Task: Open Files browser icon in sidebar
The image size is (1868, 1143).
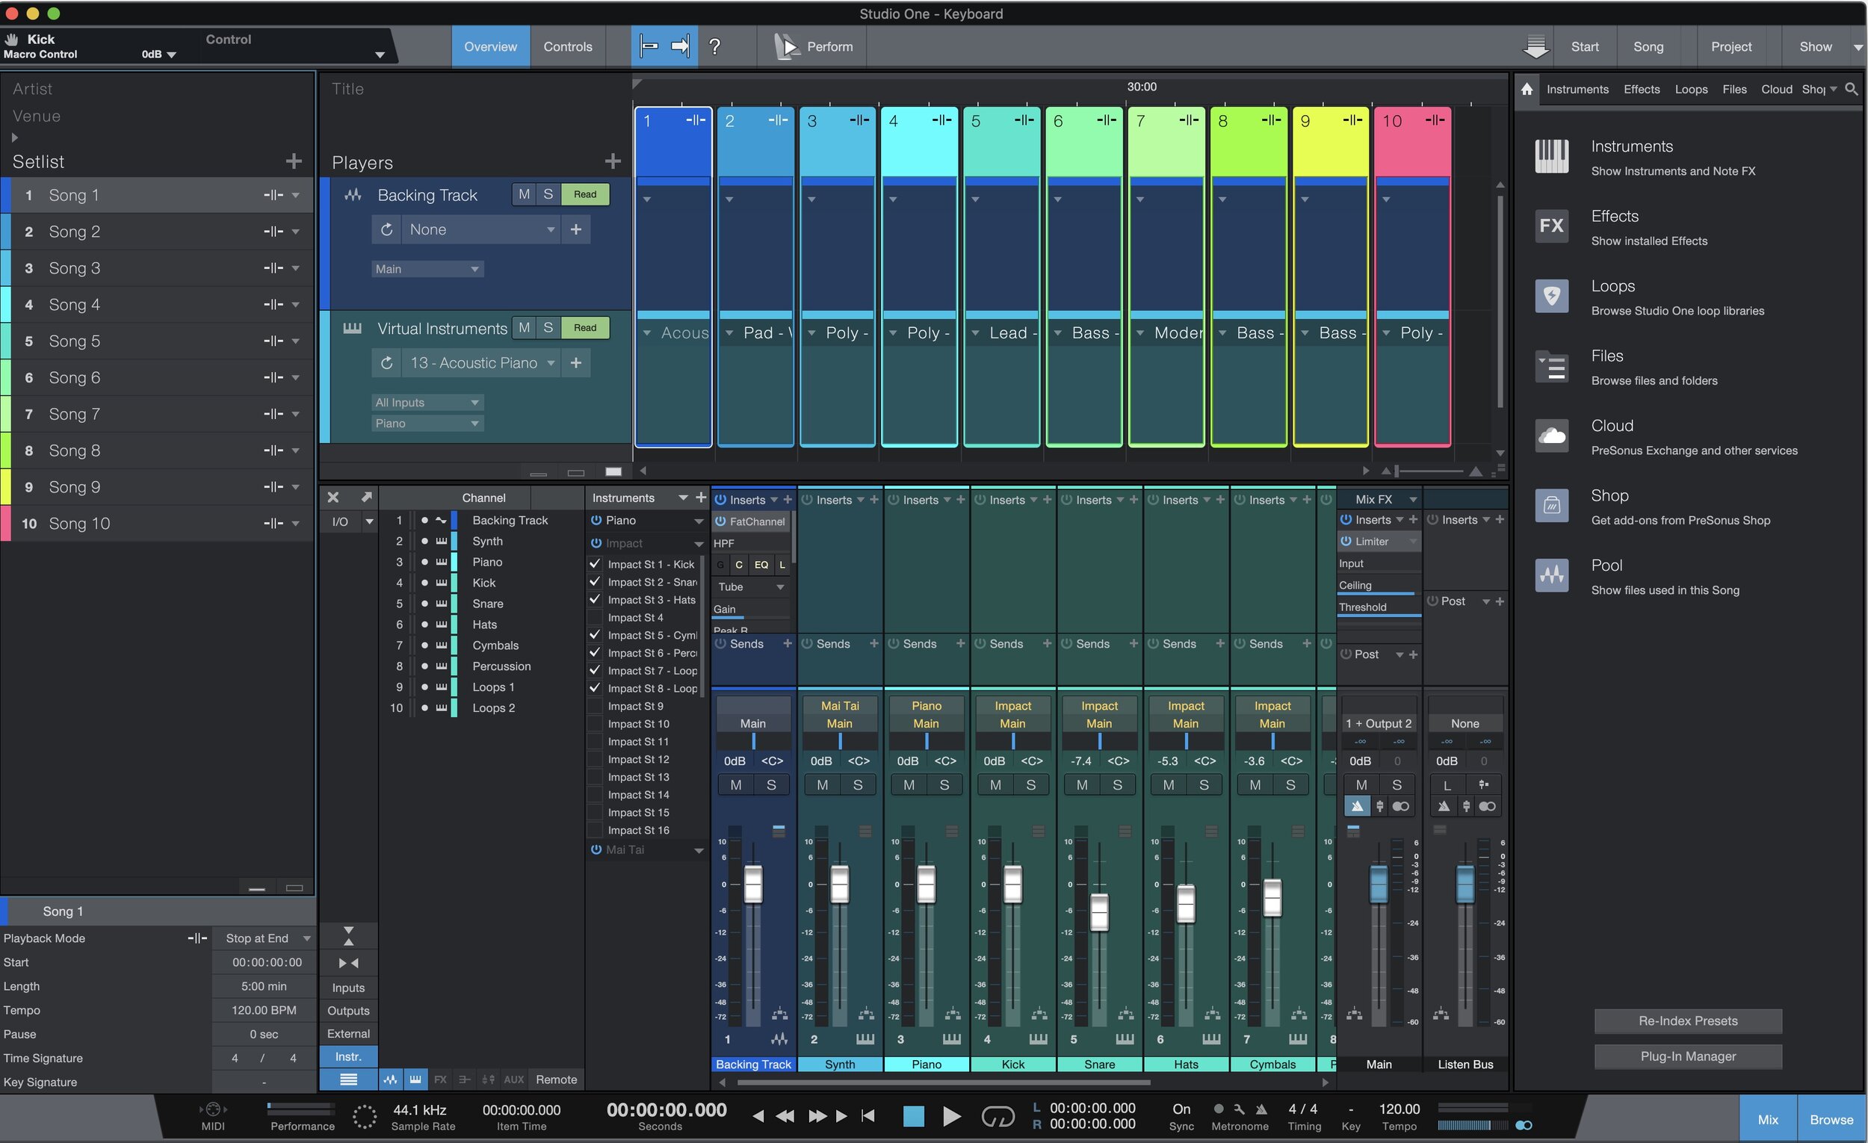Action: tap(1551, 367)
